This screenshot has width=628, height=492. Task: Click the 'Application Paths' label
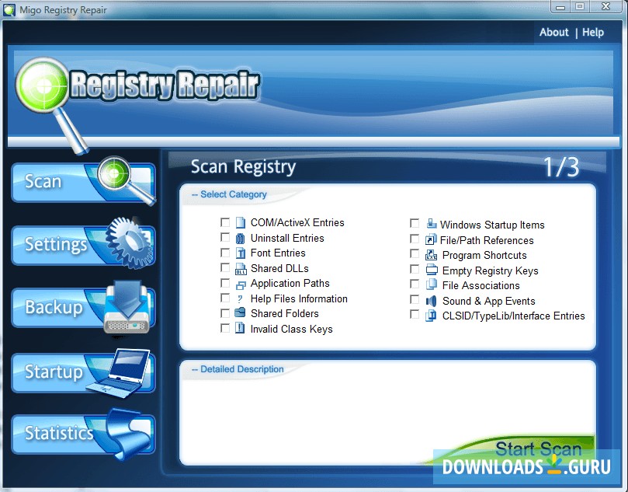(x=290, y=284)
